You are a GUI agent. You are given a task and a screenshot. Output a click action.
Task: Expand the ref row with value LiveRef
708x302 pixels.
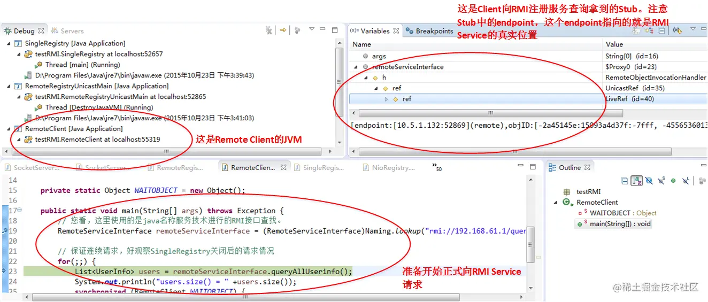(387, 99)
